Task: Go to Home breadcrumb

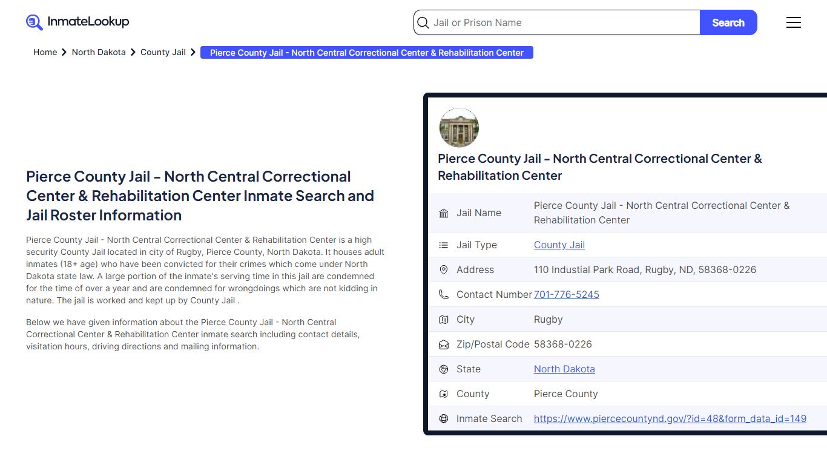Action: pos(45,52)
